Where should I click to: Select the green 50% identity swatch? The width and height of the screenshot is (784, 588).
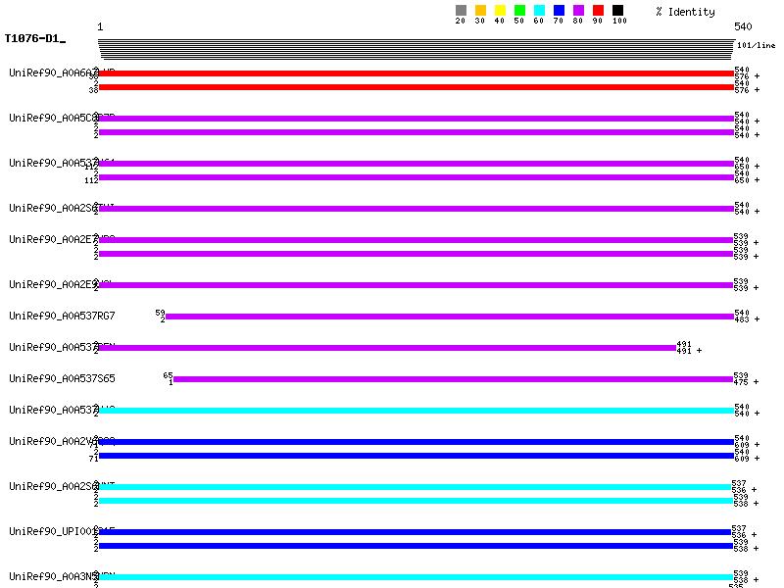519,11
